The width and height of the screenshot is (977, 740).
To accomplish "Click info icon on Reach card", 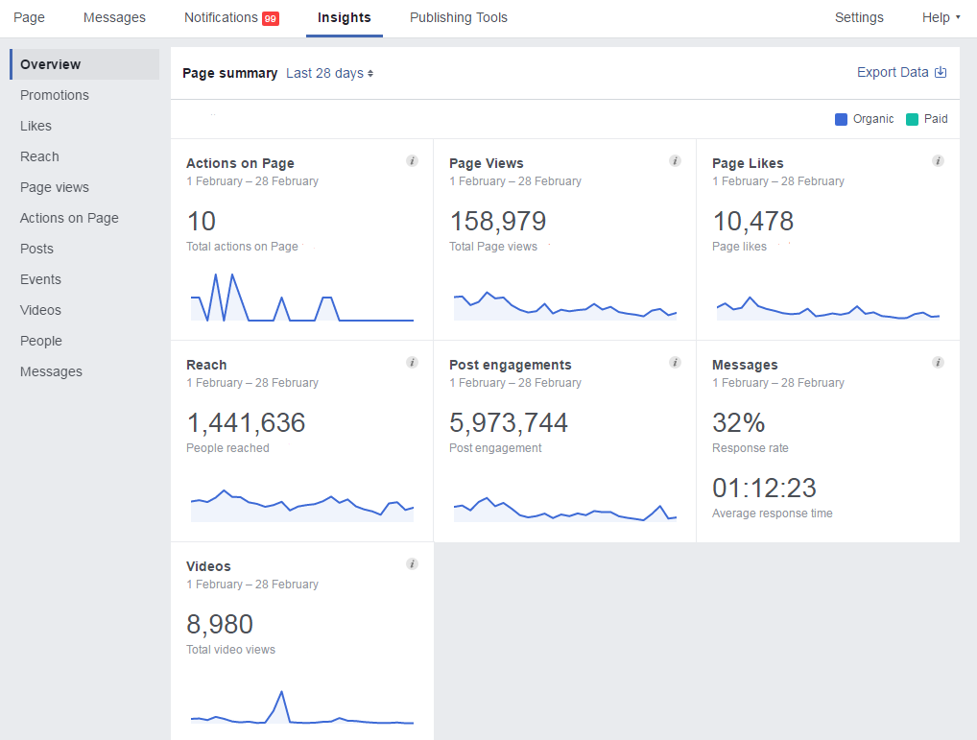I will coord(412,363).
